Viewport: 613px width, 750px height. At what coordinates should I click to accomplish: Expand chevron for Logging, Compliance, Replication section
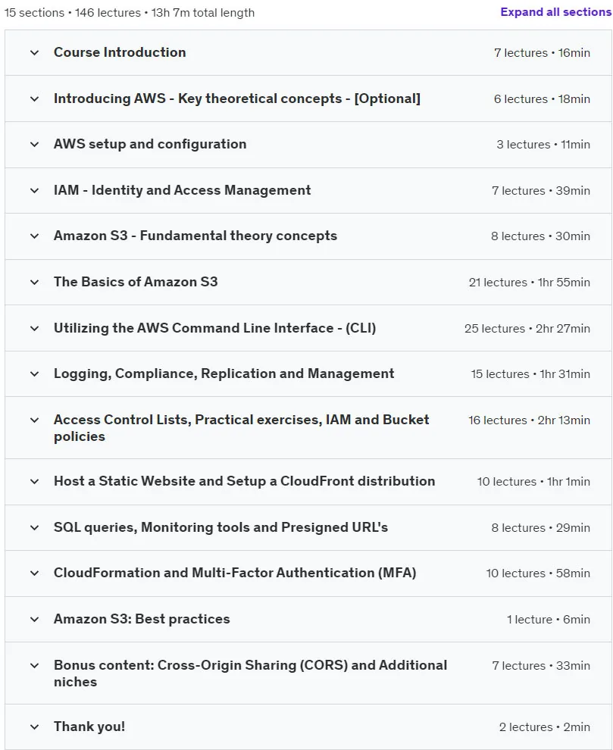click(x=34, y=373)
